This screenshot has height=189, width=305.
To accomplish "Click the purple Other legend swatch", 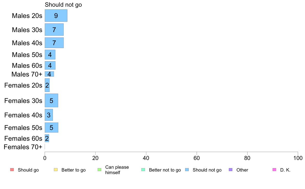I will [231, 170].
